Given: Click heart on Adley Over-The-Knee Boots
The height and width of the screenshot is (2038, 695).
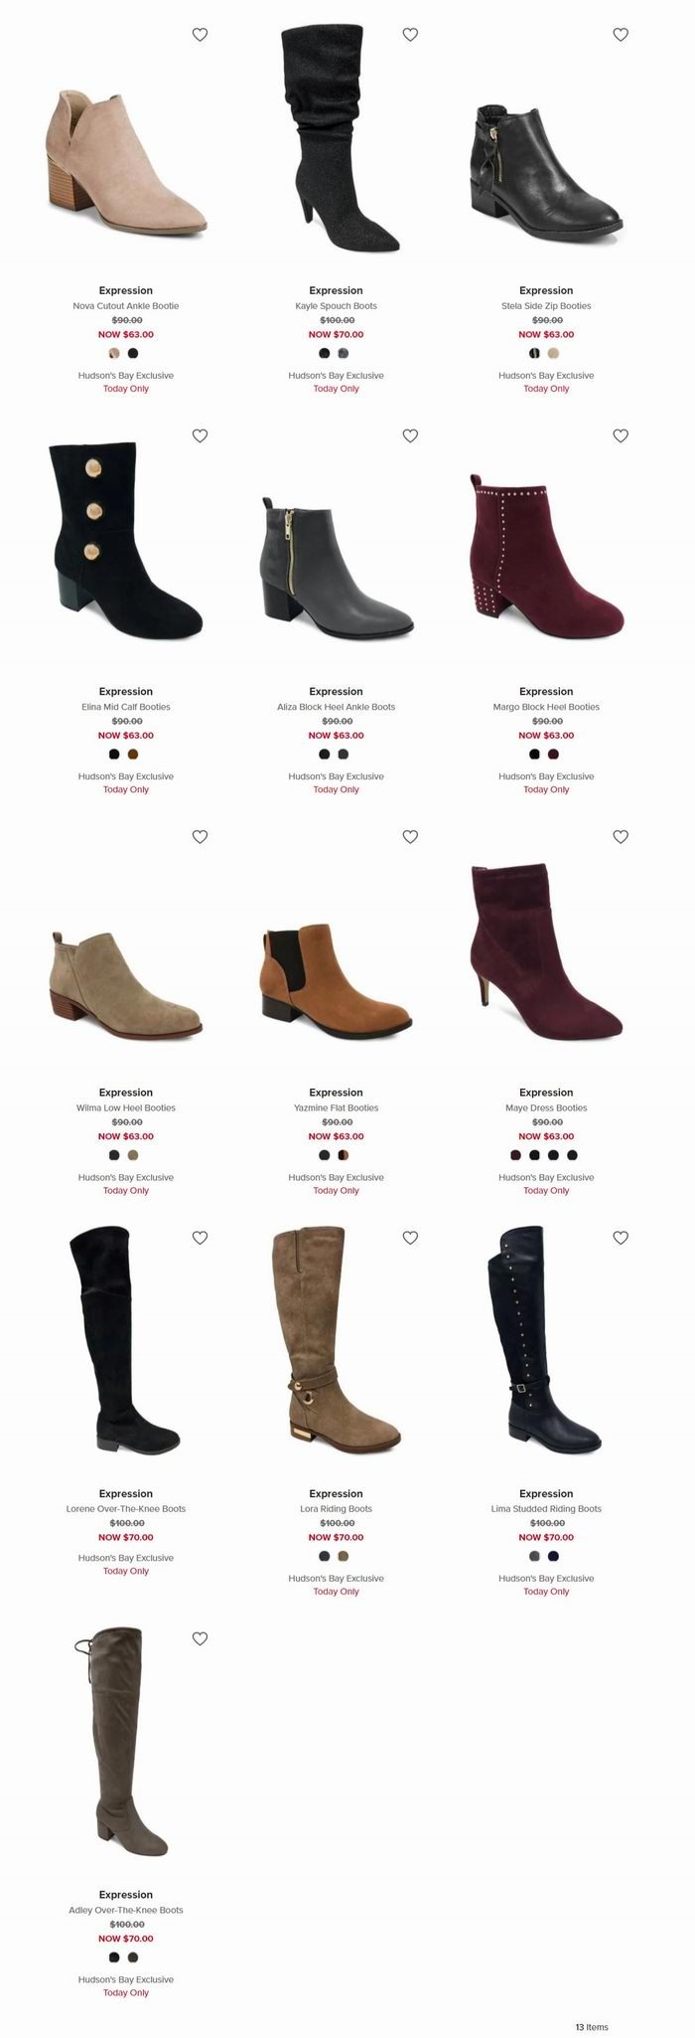Looking at the screenshot, I should [x=200, y=1638].
